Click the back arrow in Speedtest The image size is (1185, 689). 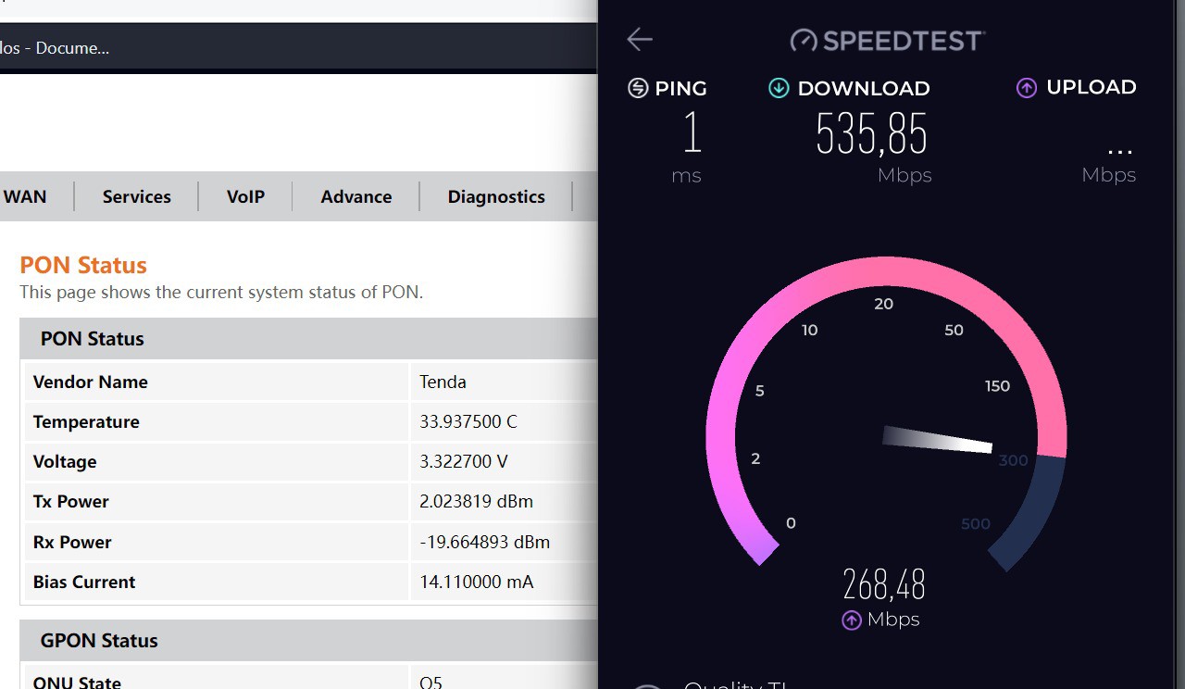[x=640, y=39]
